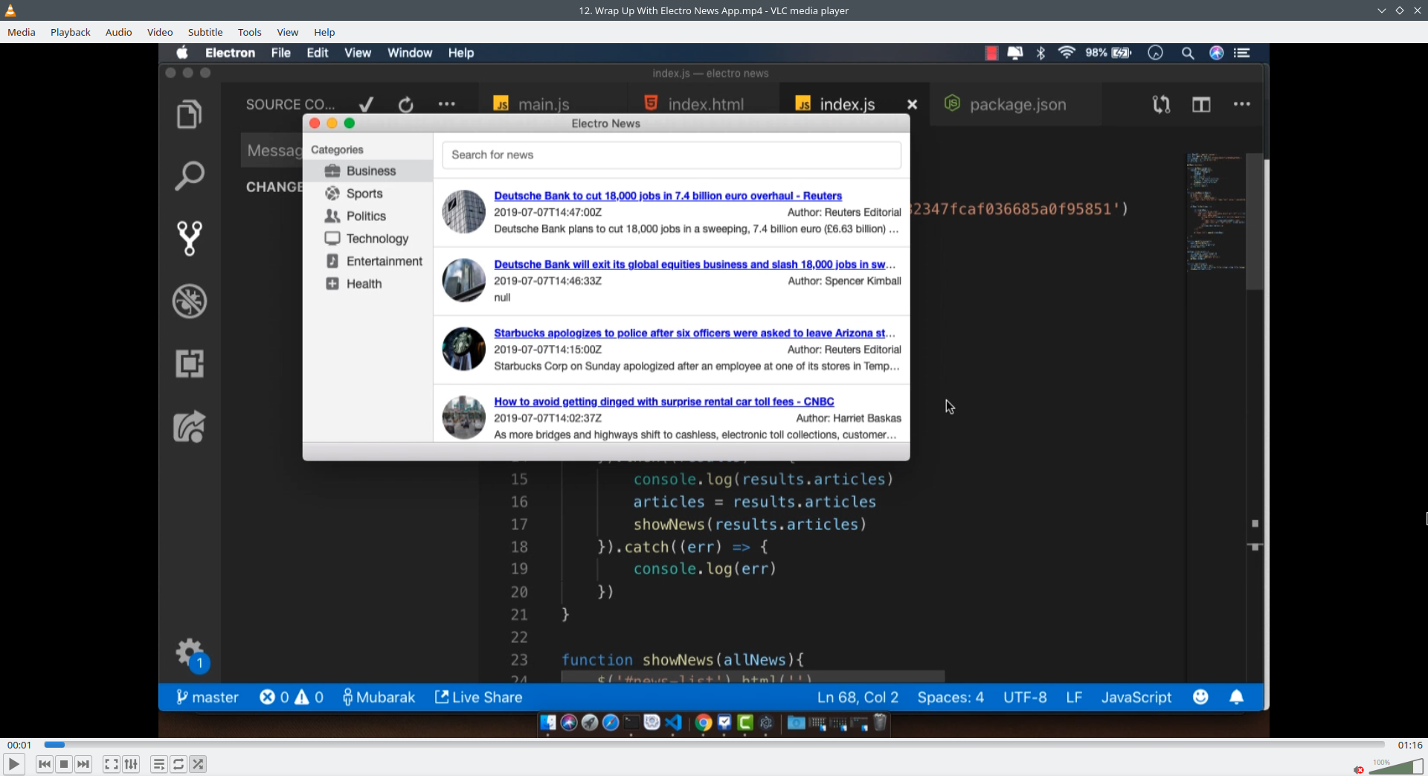The width and height of the screenshot is (1428, 776).
Task: Open the VLC Tools menu
Action: coord(250,32)
